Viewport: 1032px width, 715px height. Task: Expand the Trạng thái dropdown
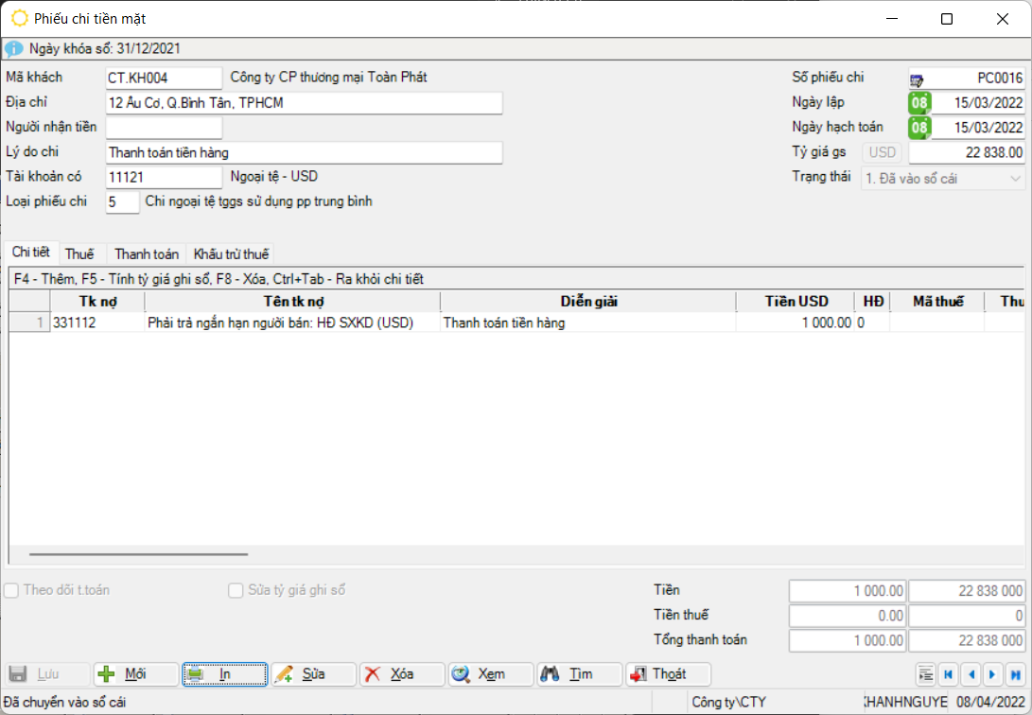tap(1015, 178)
